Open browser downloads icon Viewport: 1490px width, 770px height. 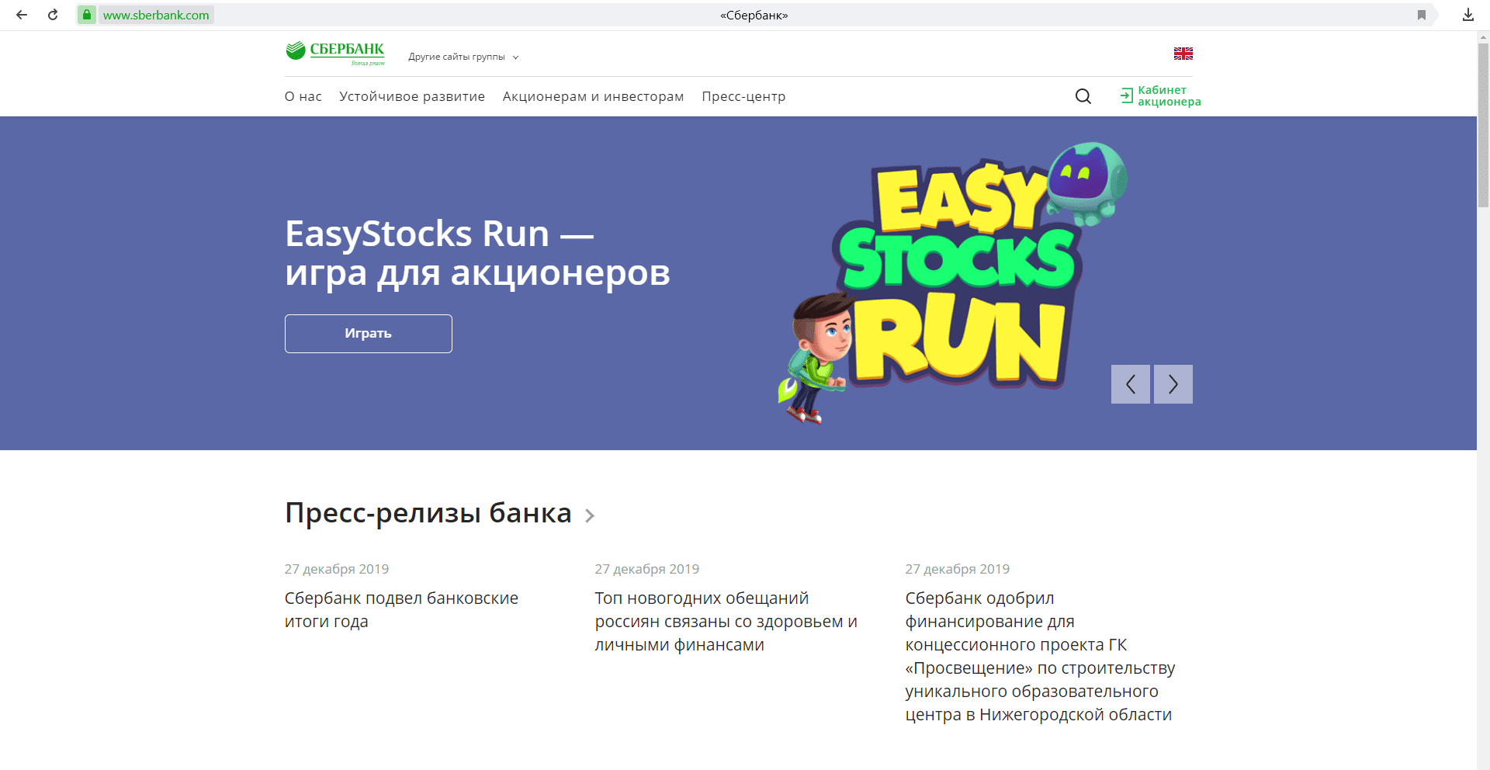[1467, 15]
